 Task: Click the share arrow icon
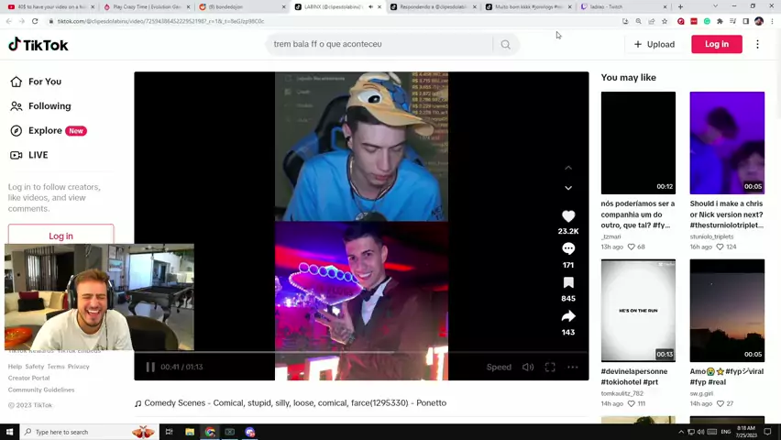click(568, 316)
